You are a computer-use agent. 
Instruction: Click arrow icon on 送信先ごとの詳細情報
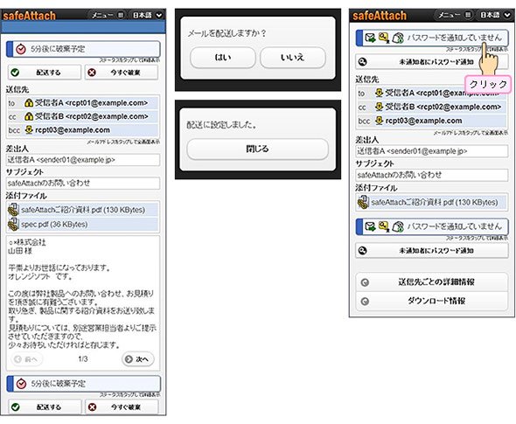coord(365,282)
